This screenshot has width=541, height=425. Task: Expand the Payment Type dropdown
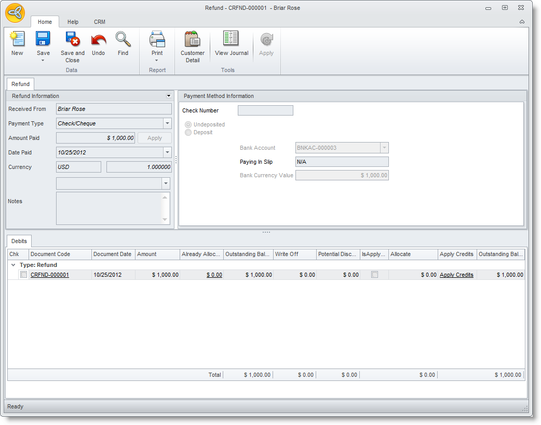[167, 123]
